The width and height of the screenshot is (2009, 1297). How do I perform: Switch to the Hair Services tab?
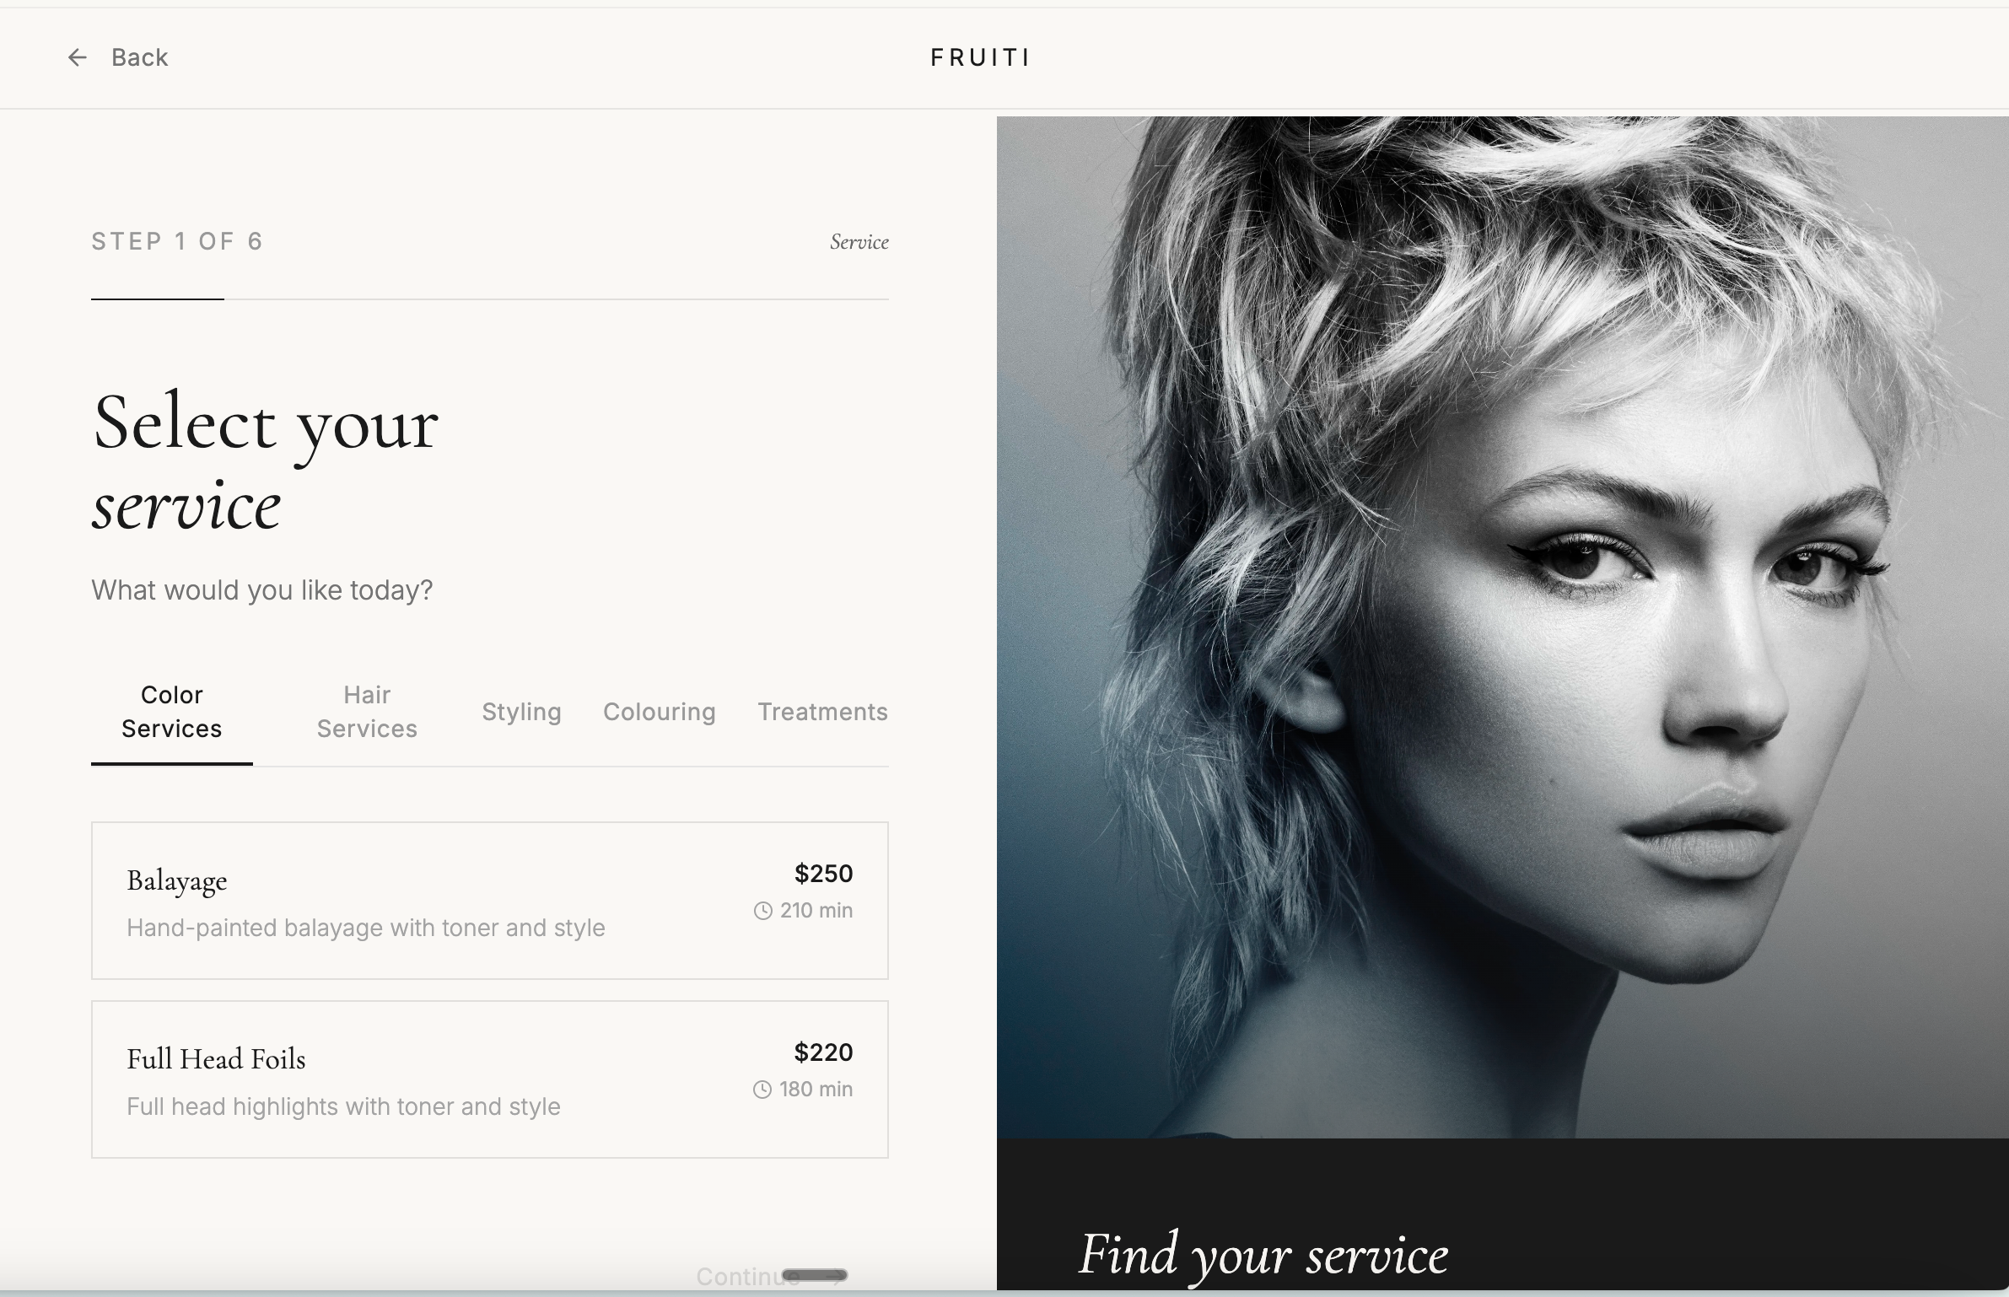pyautogui.click(x=367, y=712)
